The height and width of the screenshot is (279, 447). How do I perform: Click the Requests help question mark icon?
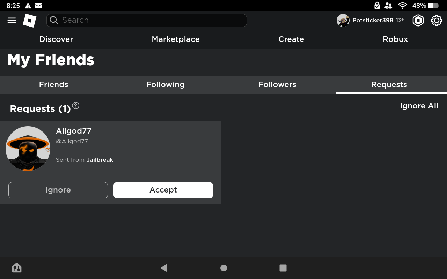[75, 106]
